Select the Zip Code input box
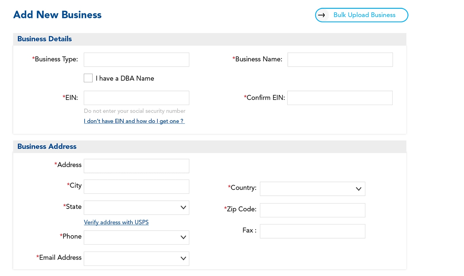 [x=312, y=210]
